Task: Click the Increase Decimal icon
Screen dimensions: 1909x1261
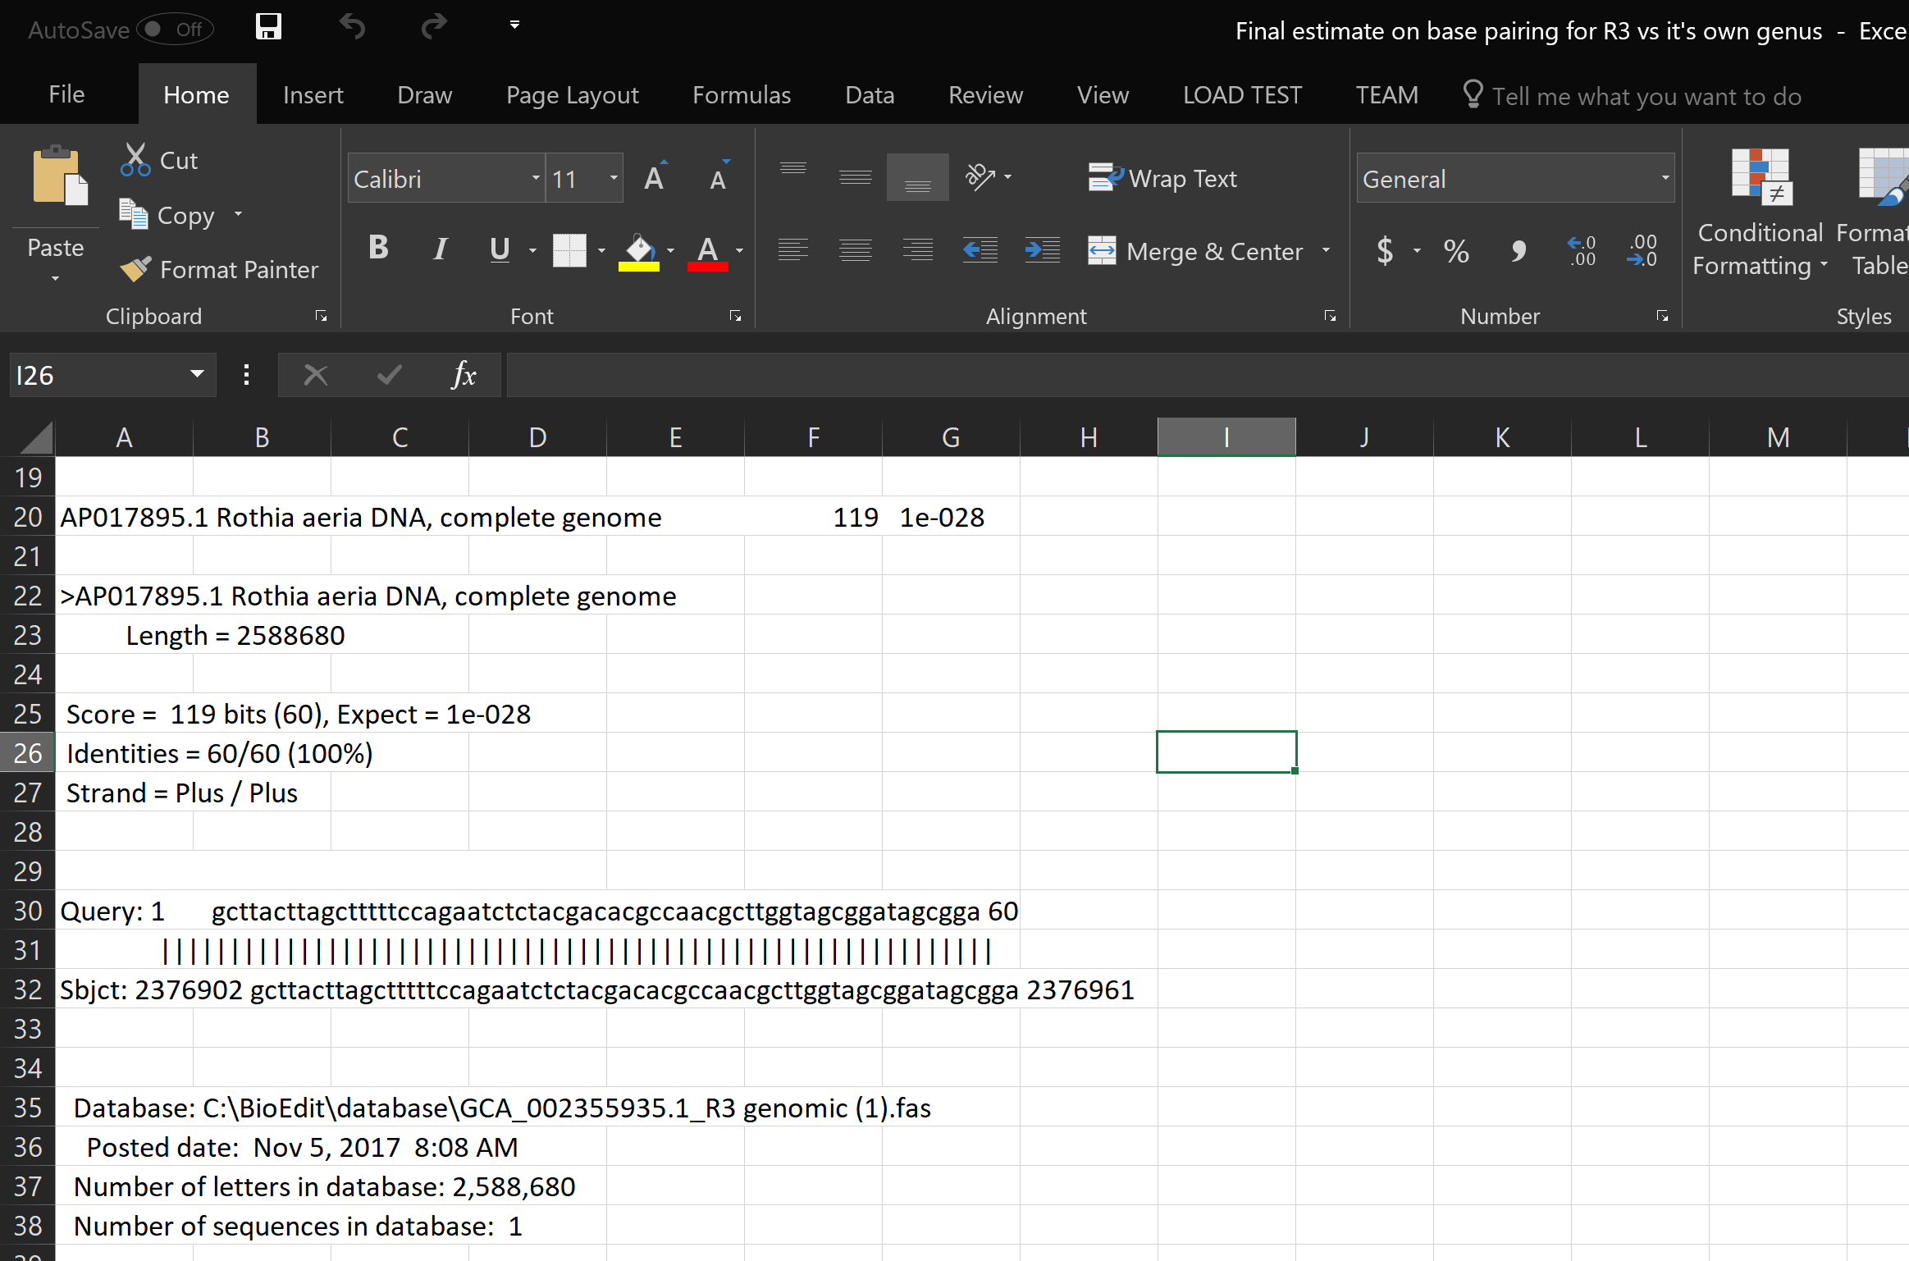Action: pos(1581,250)
